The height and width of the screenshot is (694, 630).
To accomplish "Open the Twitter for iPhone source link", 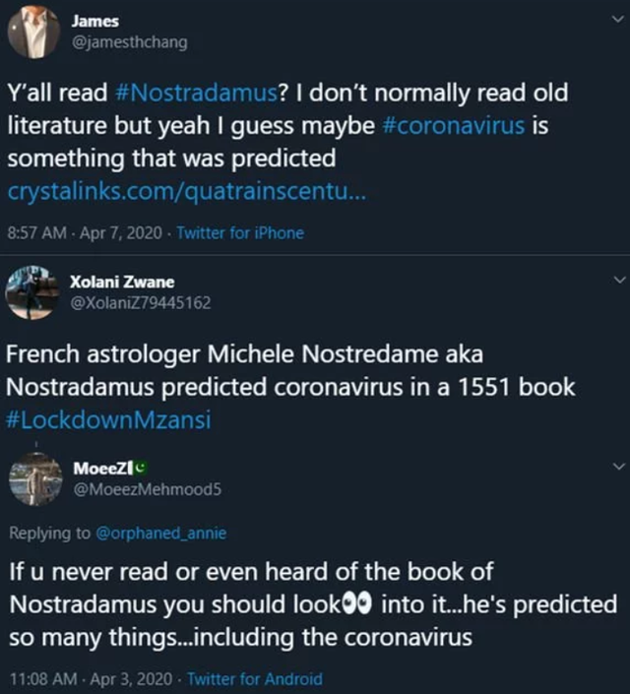I will click(240, 233).
